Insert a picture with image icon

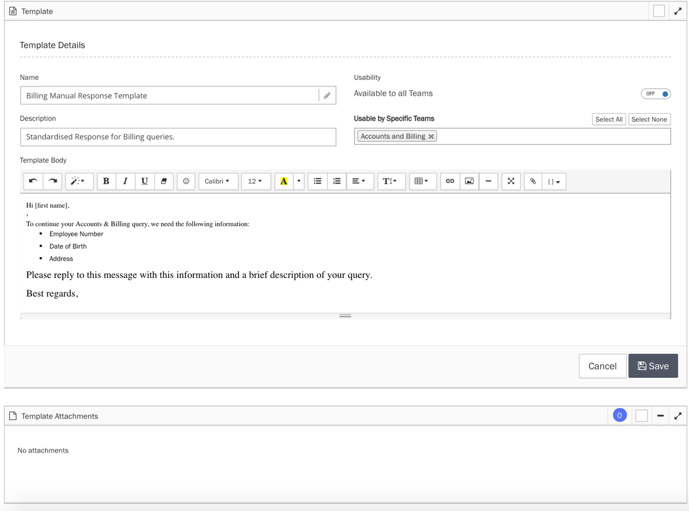(x=469, y=181)
